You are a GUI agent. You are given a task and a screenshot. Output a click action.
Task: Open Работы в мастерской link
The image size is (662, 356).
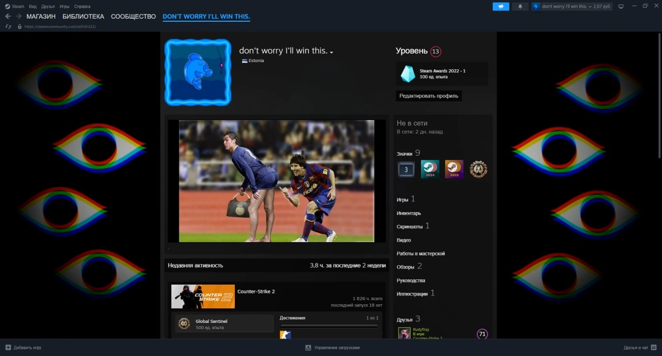click(420, 254)
